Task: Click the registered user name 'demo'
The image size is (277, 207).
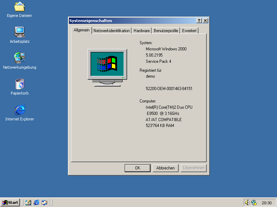Action: coord(150,76)
